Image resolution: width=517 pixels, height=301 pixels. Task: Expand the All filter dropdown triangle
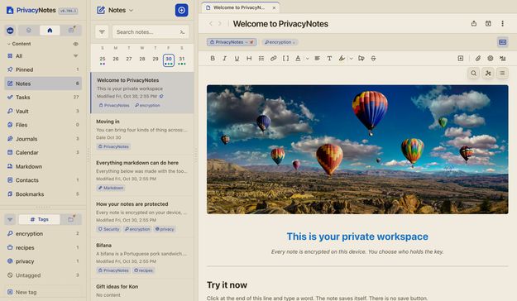pos(76,56)
